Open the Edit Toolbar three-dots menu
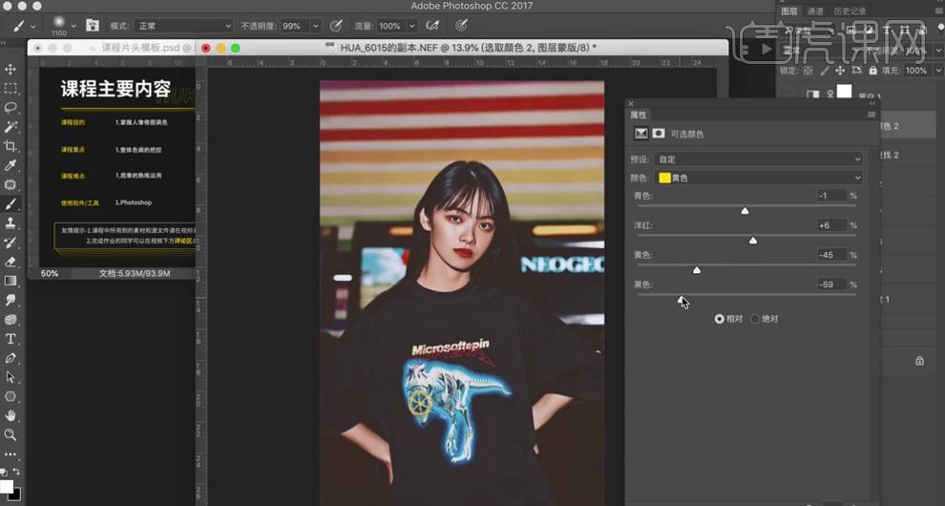The width and height of the screenshot is (945, 506). (10, 454)
